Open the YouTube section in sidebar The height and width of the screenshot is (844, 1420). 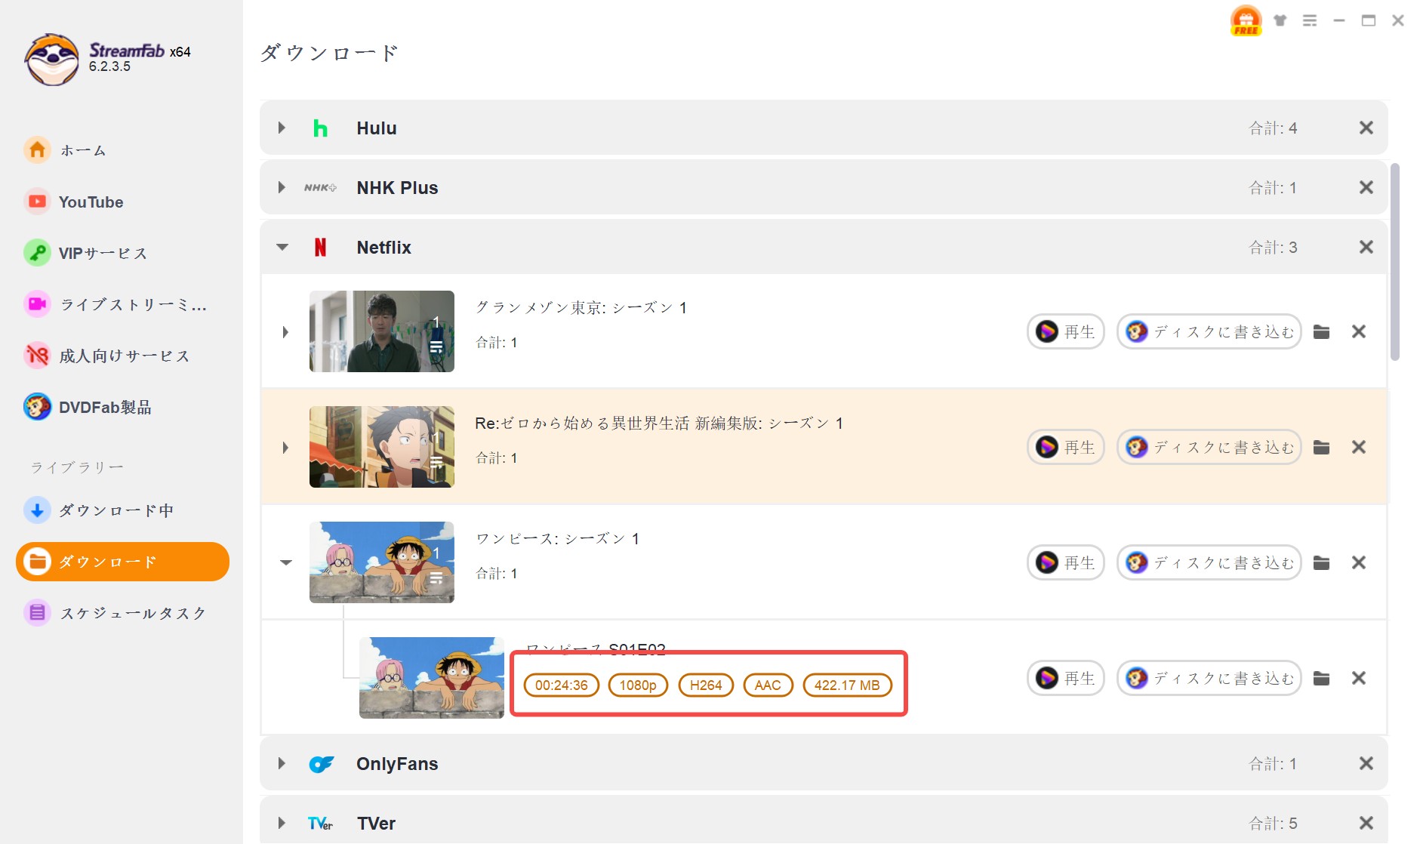[x=91, y=202]
